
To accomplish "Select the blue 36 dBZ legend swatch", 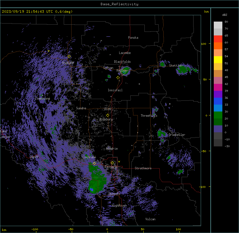I will [x=218, y=101].
